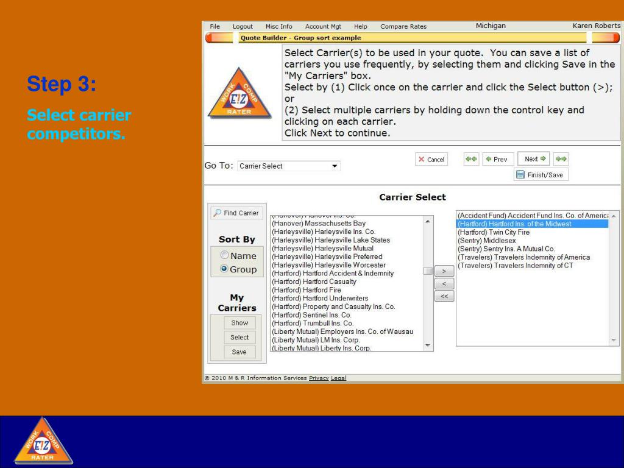
Task: Click the Legal link in footer
Action: pos(339,378)
